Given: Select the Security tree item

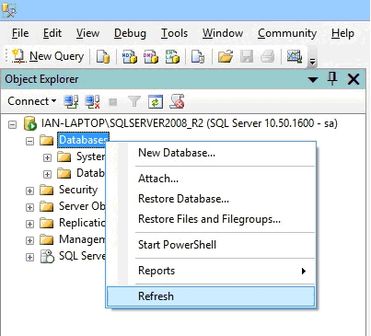Looking at the screenshot, I should pyautogui.click(x=78, y=190).
